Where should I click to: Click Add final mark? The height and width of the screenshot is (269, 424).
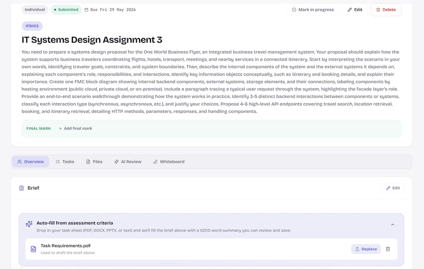75,129
